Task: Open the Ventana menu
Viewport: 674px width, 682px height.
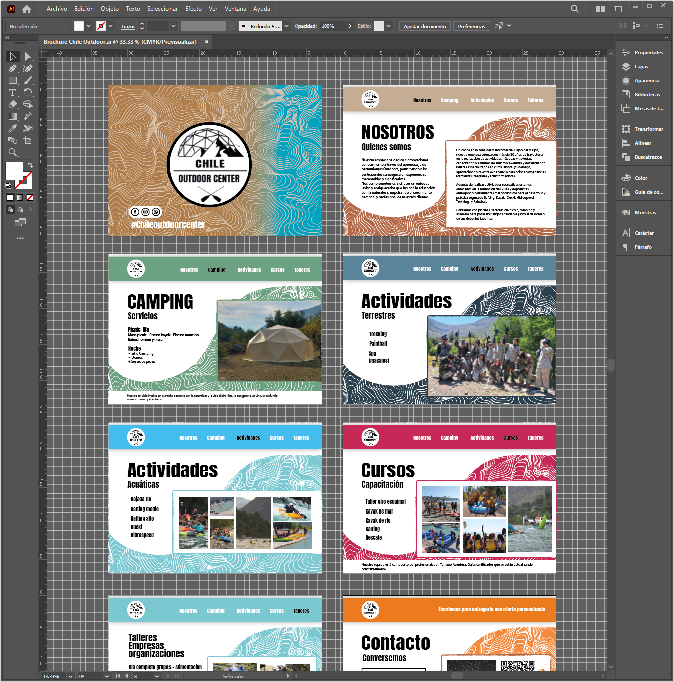Action: coord(235,9)
